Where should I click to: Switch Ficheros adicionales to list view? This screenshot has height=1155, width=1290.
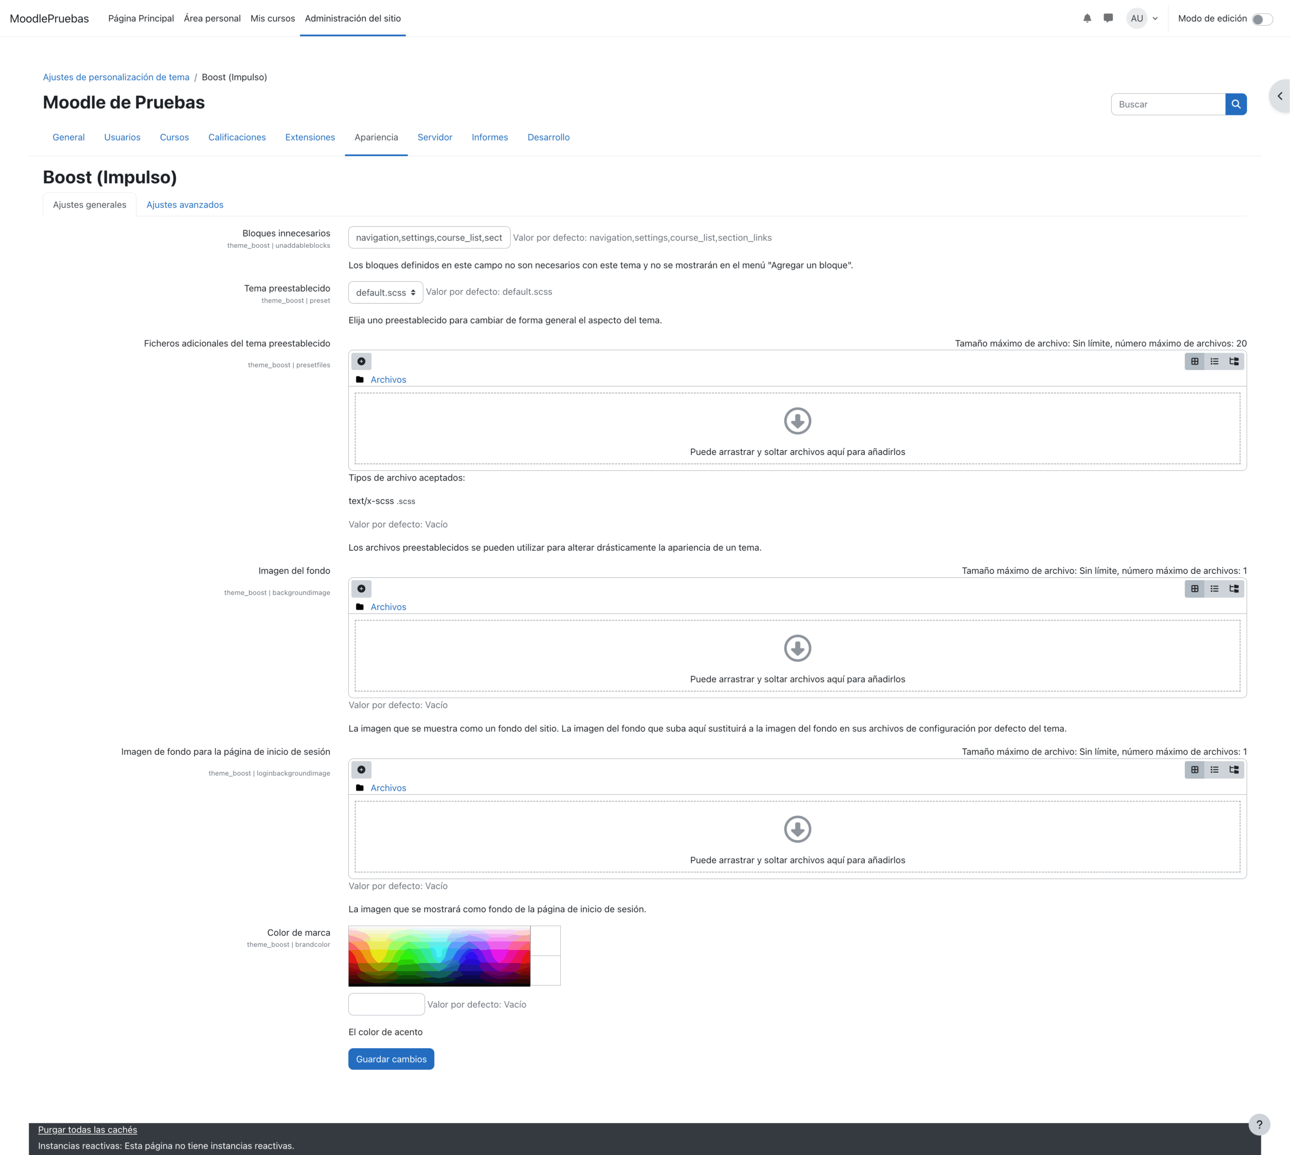(x=1214, y=361)
